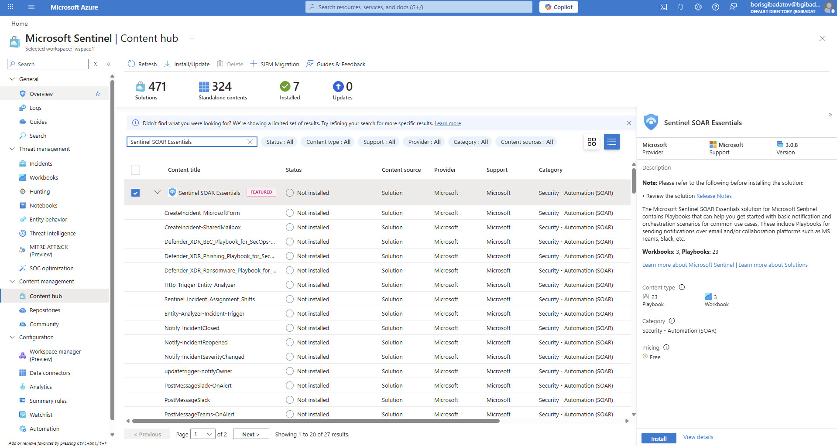Open Azure notifications bell
The image size is (837, 446).
pos(680,7)
